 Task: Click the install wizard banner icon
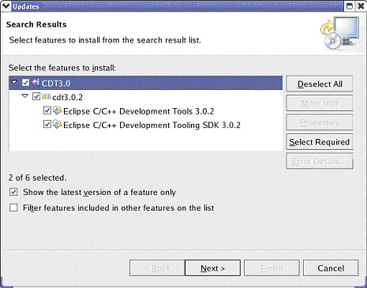pos(339,33)
